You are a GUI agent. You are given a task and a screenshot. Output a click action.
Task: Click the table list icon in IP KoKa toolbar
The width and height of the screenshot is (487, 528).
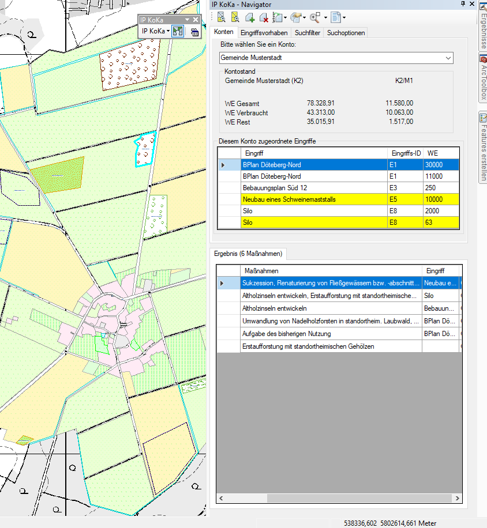click(x=194, y=32)
